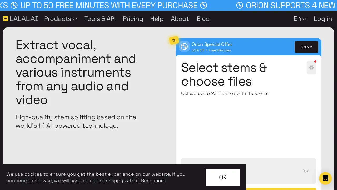Viewport: 337px width, 190px height.
Task: Visit the Blog link
Action: coord(203,19)
